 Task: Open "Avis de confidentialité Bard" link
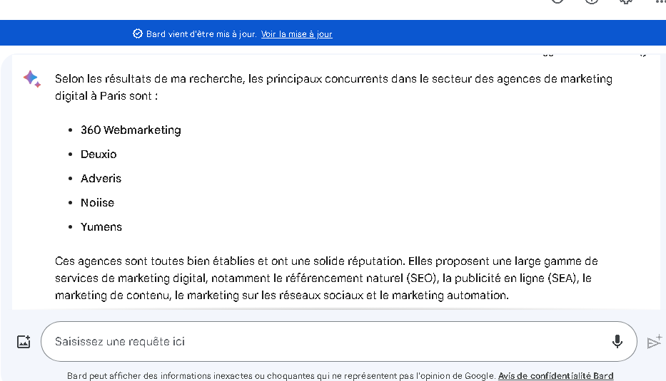click(555, 376)
